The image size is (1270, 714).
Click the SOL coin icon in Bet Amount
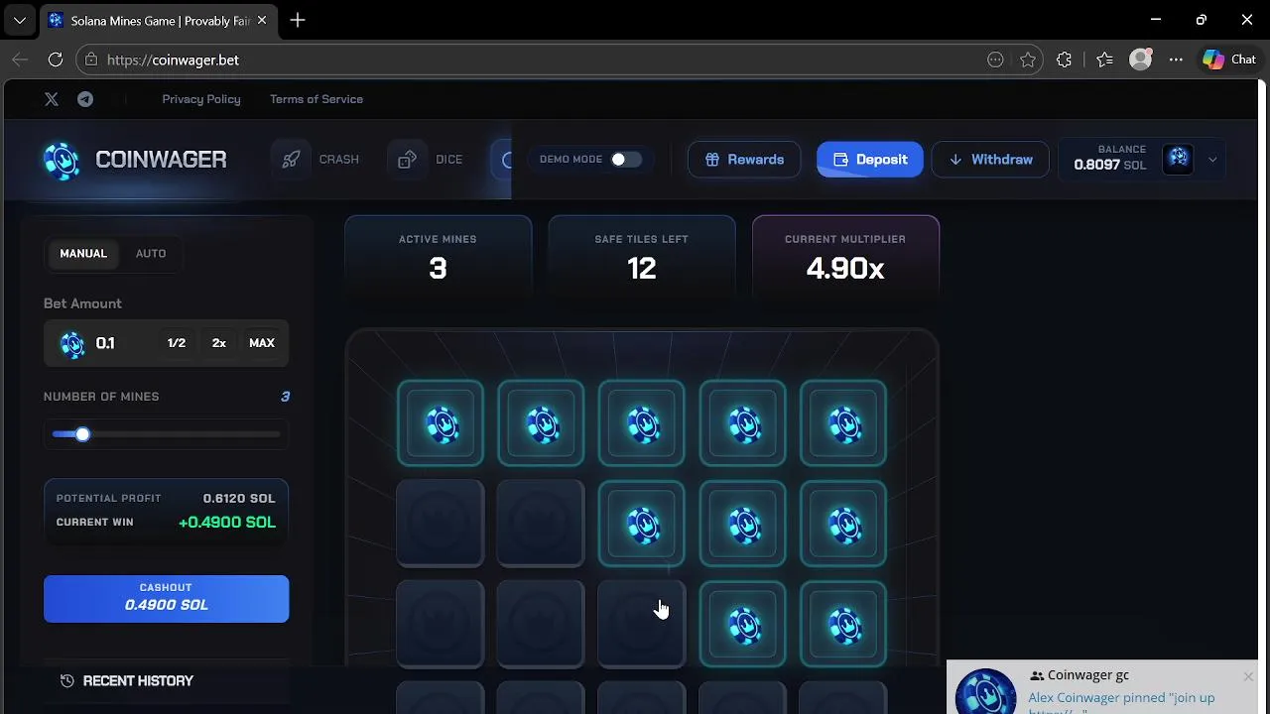(x=72, y=344)
